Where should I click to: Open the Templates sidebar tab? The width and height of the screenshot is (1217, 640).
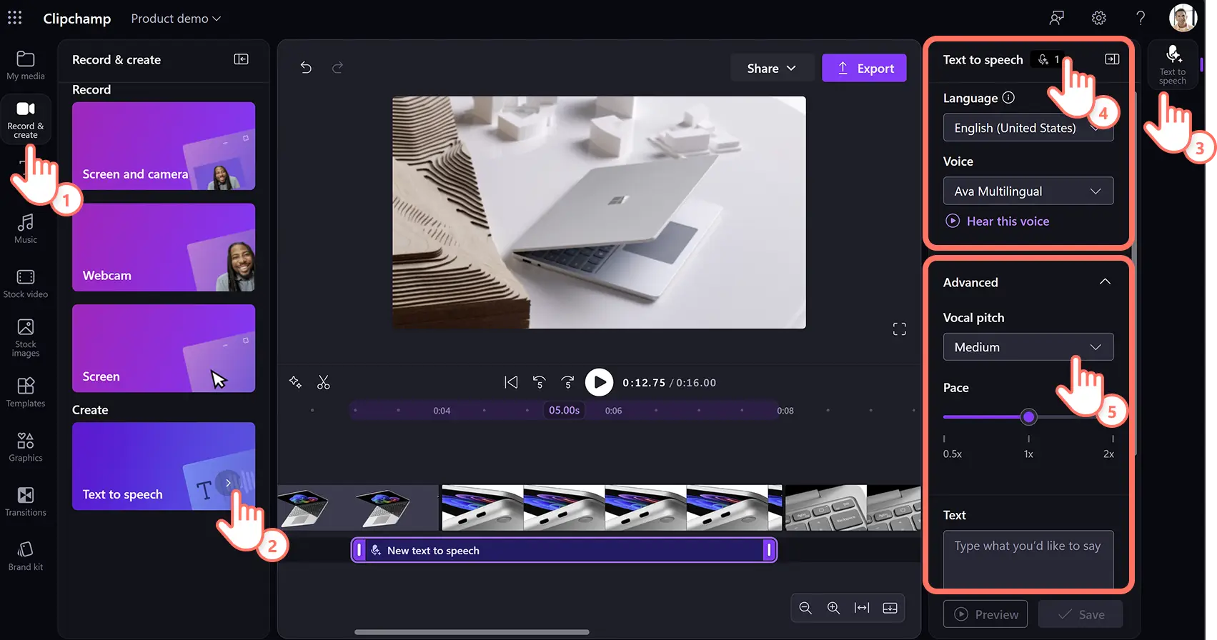click(x=26, y=393)
